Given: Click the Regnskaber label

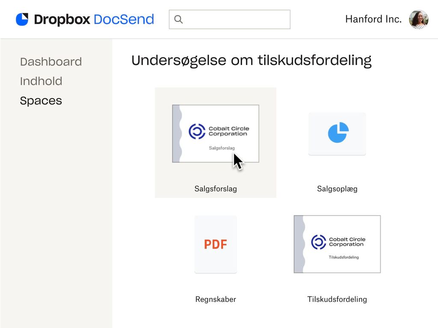Looking at the screenshot, I should (216, 299).
